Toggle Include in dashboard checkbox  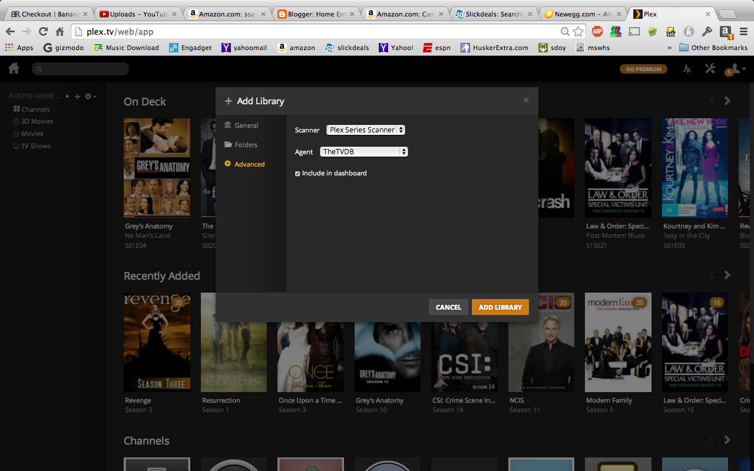coord(297,174)
